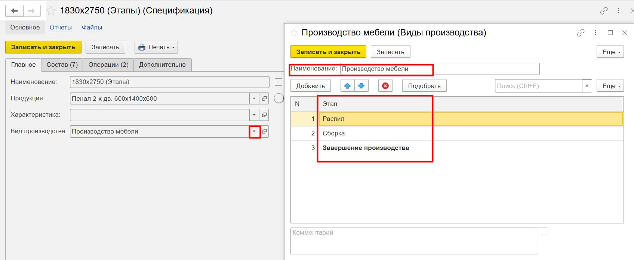Open the three-dot menu in the Производство мебели dialog
The height and width of the screenshot is (260, 634).
click(x=595, y=33)
